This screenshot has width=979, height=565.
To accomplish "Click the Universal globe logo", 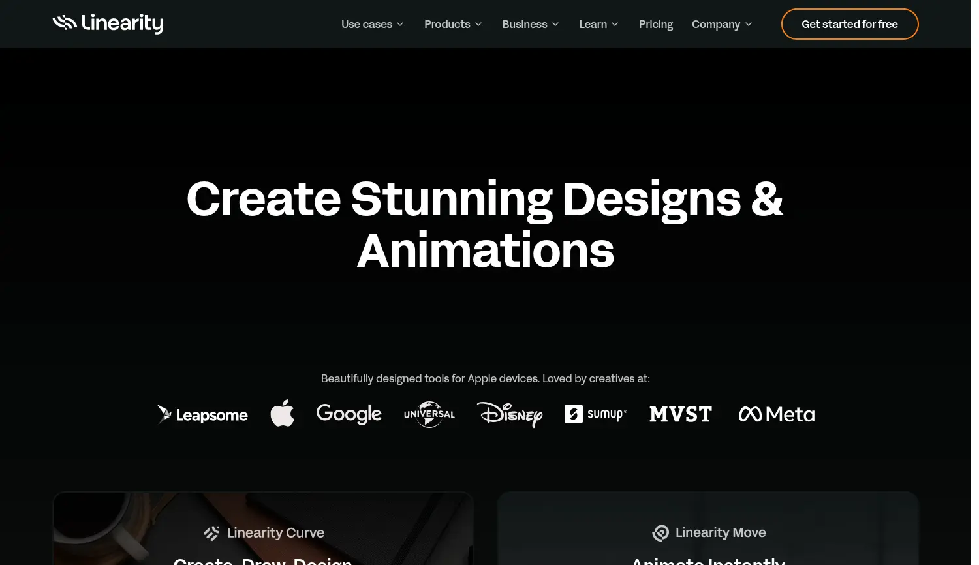I will click(429, 414).
